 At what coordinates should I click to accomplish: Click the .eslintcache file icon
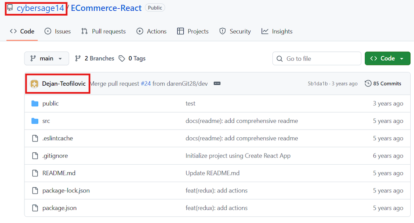35,138
